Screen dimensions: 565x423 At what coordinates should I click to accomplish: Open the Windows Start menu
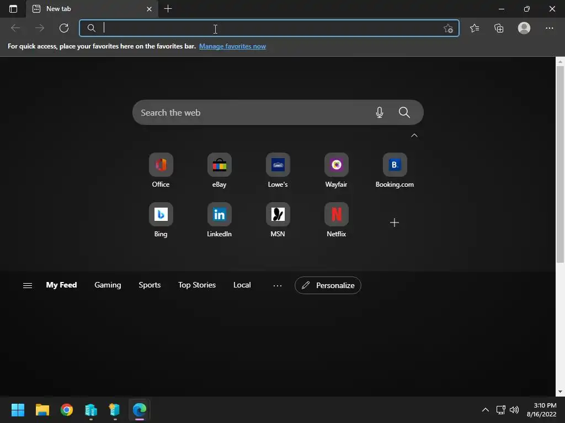(18, 410)
